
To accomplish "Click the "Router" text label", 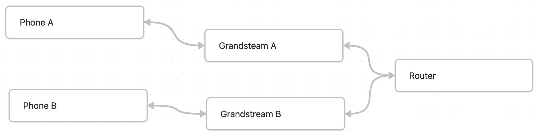I will click(422, 76).
